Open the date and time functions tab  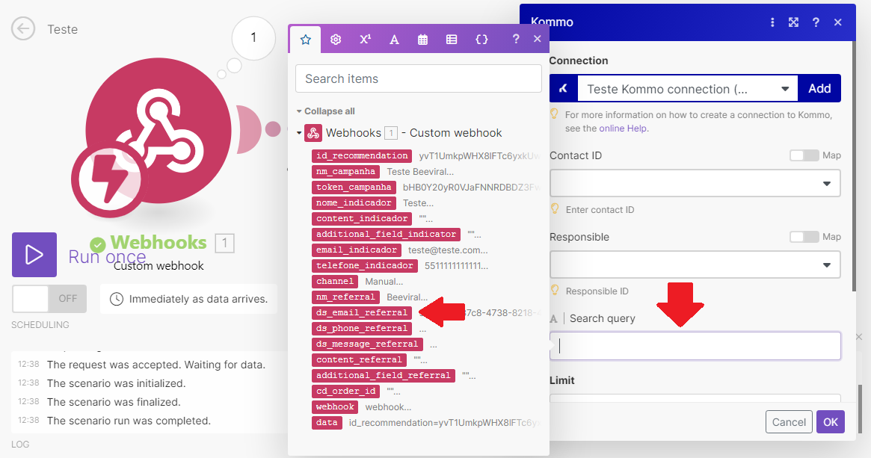tap(422, 40)
